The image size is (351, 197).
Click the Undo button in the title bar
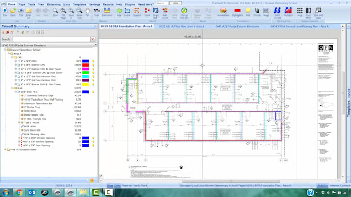176,3
